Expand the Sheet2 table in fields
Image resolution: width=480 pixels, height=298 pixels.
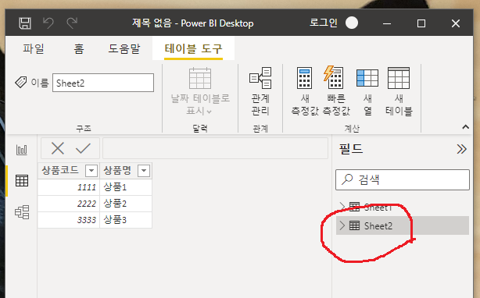click(x=342, y=225)
